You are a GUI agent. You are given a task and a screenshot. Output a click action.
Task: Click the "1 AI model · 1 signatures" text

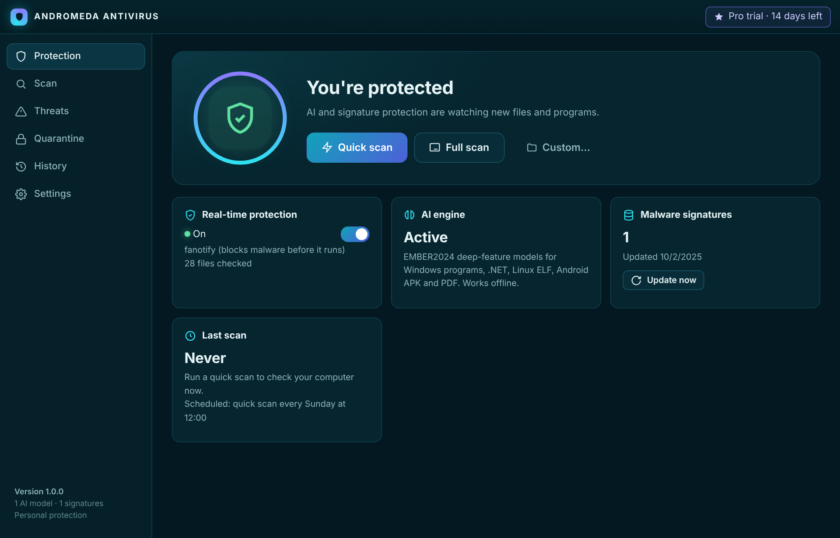click(x=59, y=503)
